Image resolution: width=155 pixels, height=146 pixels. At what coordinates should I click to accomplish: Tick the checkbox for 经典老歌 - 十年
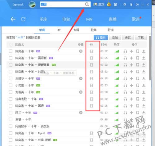pyautogui.click(x=11, y=99)
